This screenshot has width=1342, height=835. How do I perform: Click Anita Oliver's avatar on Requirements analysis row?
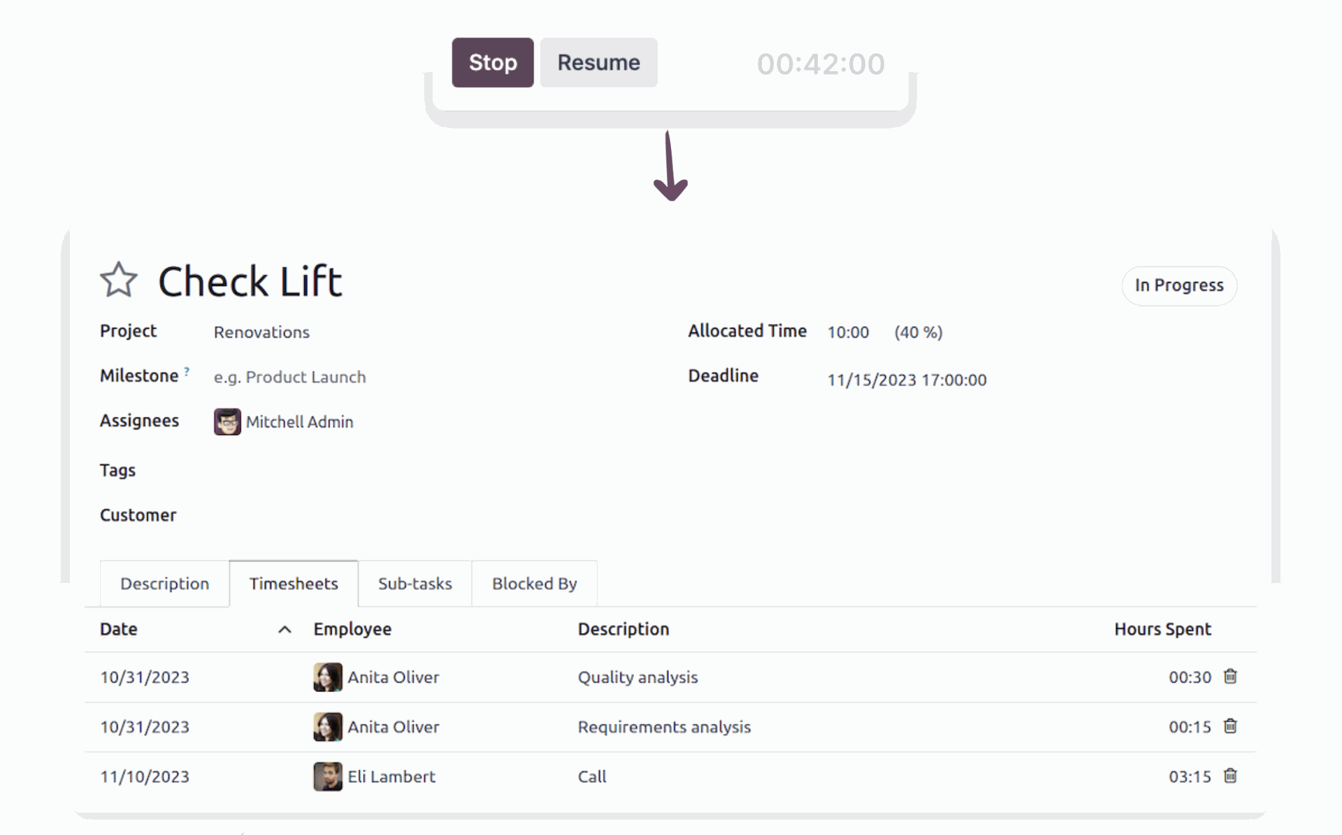coord(327,727)
